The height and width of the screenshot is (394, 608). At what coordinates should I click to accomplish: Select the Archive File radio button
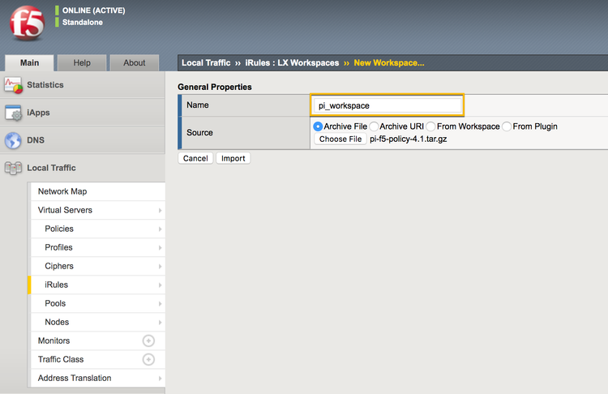coord(318,126)
